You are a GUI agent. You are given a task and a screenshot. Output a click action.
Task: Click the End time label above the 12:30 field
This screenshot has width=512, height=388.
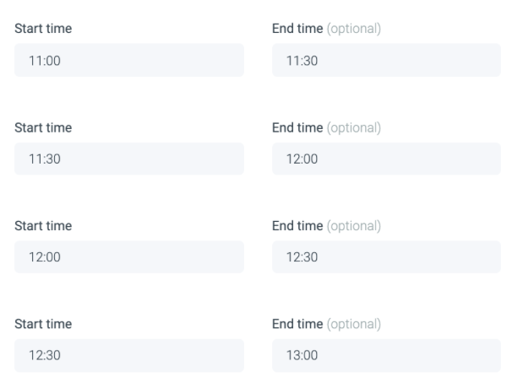point(297,226)
